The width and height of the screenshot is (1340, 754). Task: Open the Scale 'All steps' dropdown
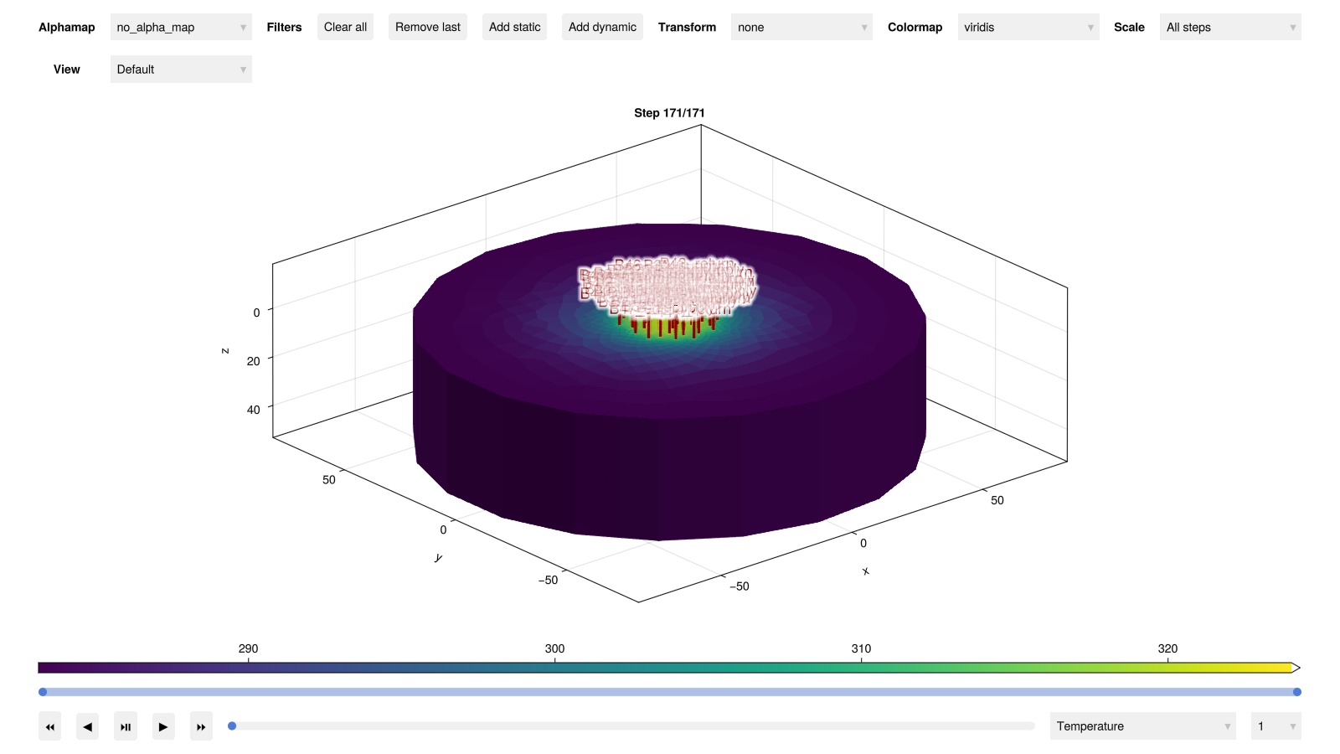pyautogui.click(x=1229, y=28)
